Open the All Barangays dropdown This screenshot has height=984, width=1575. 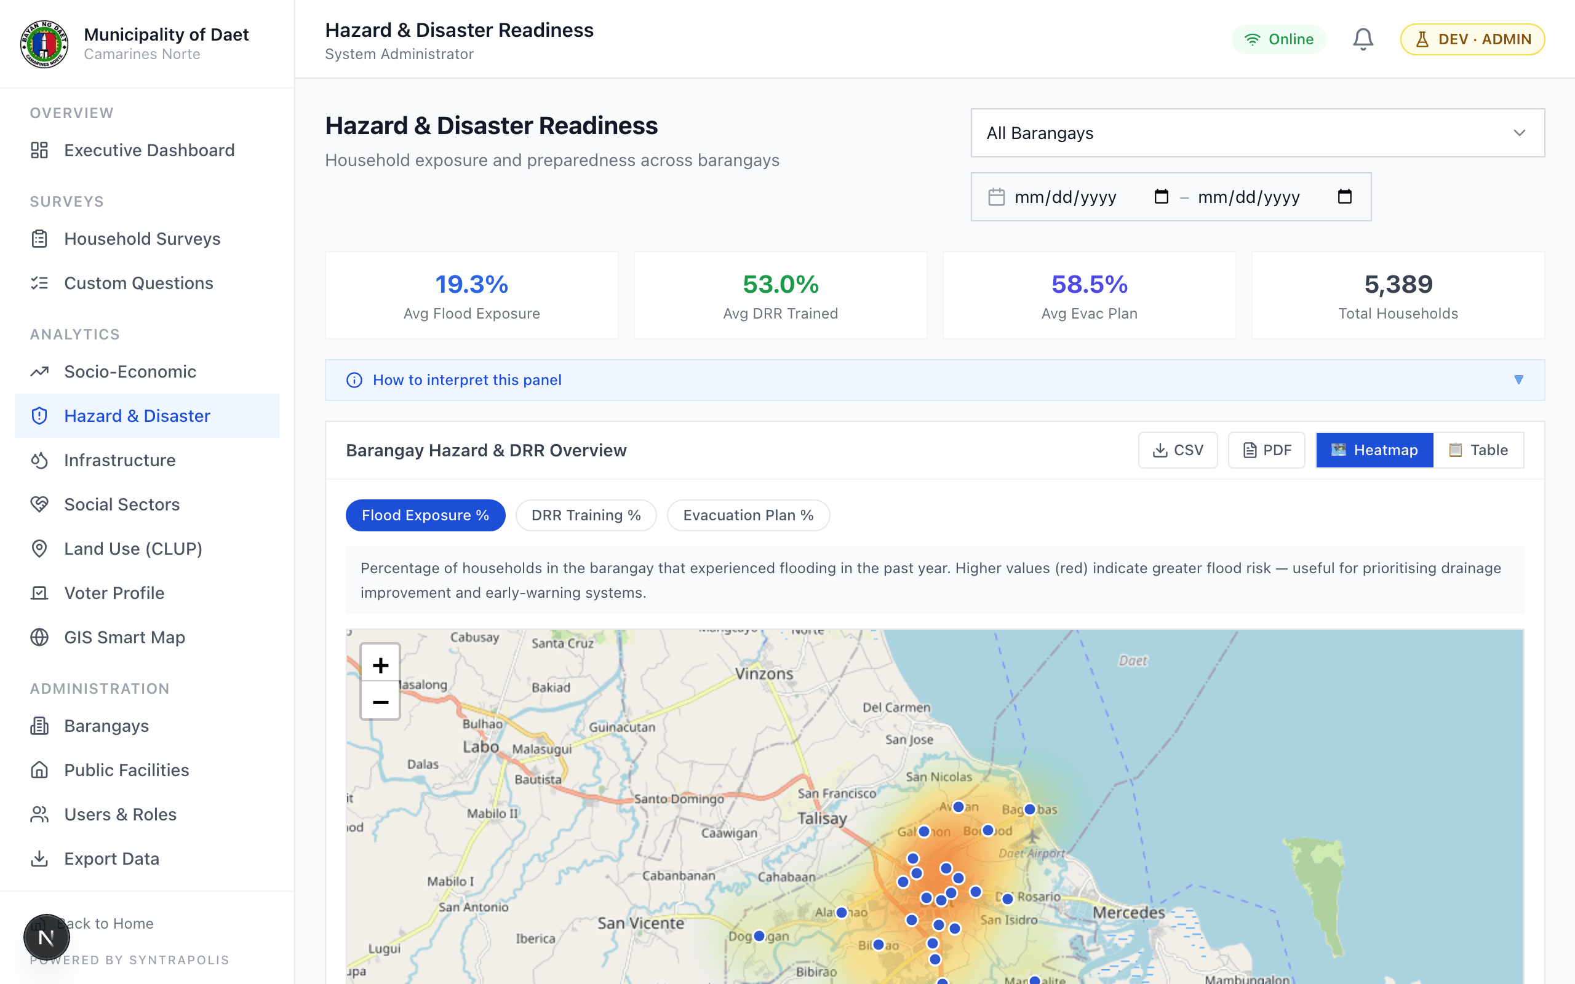tap(1257, 133)
